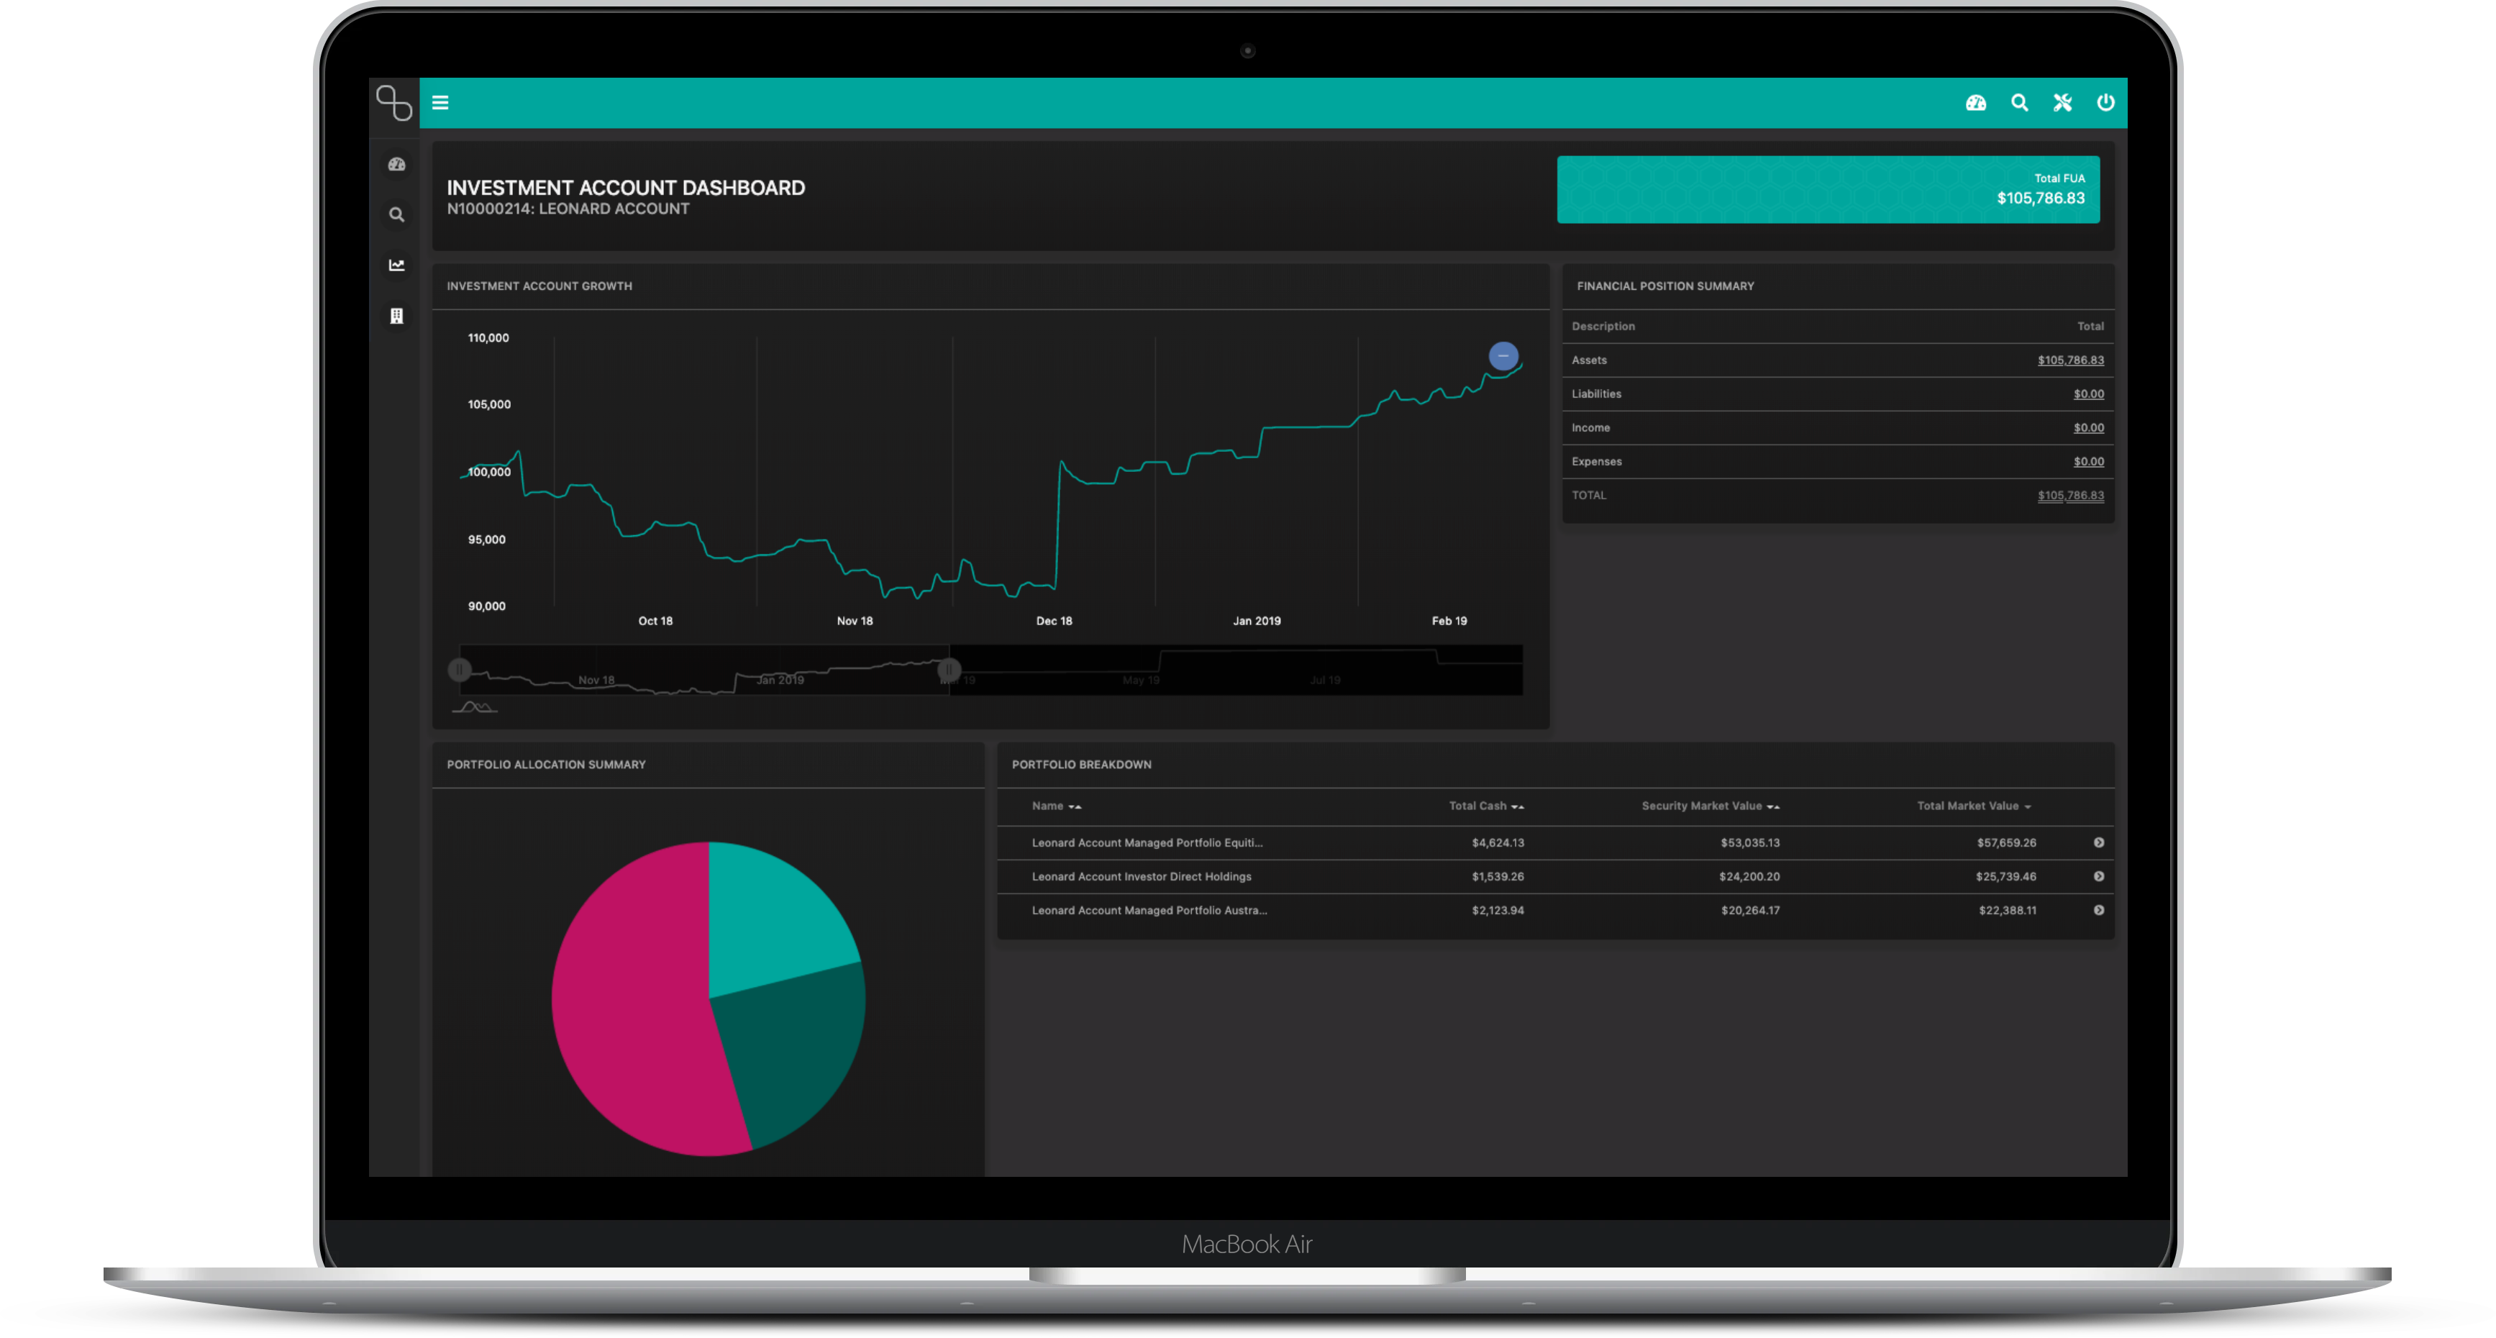Screen dimensions: 2496x1338
Task: Click the $25,739.46 total market value
Action: (2005, 877)
